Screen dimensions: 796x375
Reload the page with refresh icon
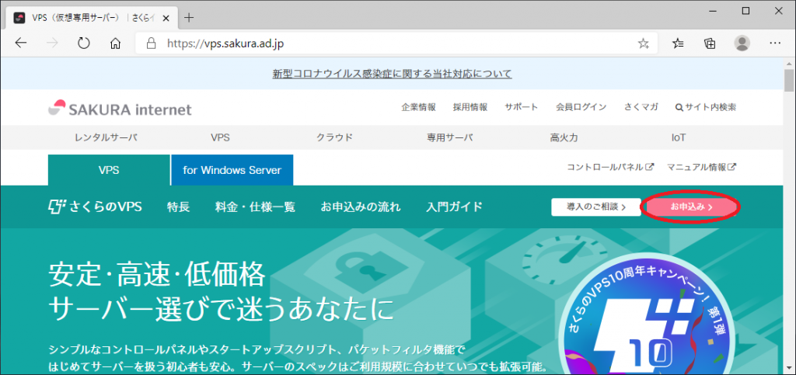[x=84, y=43]
